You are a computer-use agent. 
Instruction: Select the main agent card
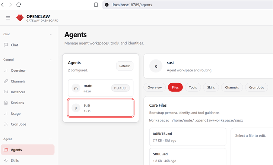point(101,88)
